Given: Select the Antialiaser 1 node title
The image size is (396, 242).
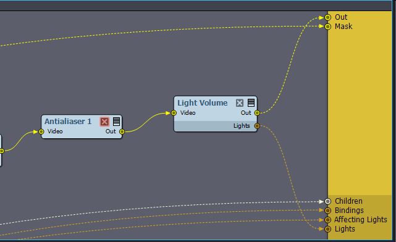Looking at the screenshot, I should 68,122.
